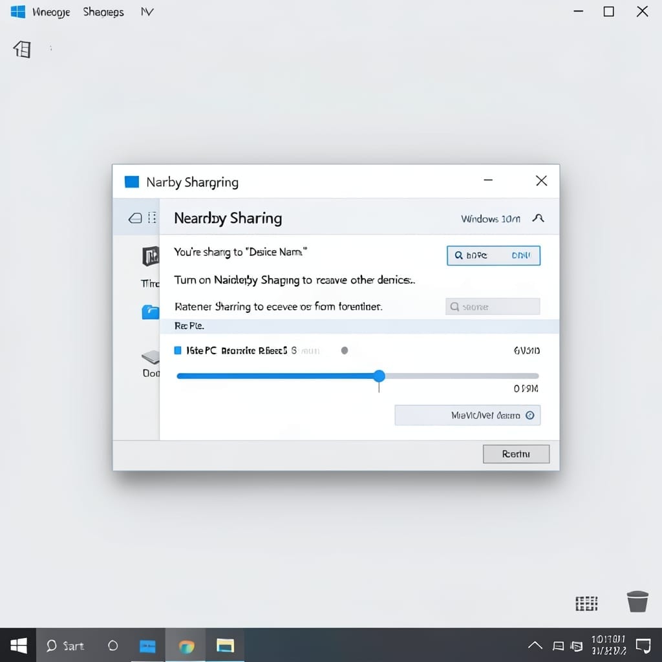Open the File Explorer icon on the taskbar
The width and height of the screenshot is (662, 662).
225,646
